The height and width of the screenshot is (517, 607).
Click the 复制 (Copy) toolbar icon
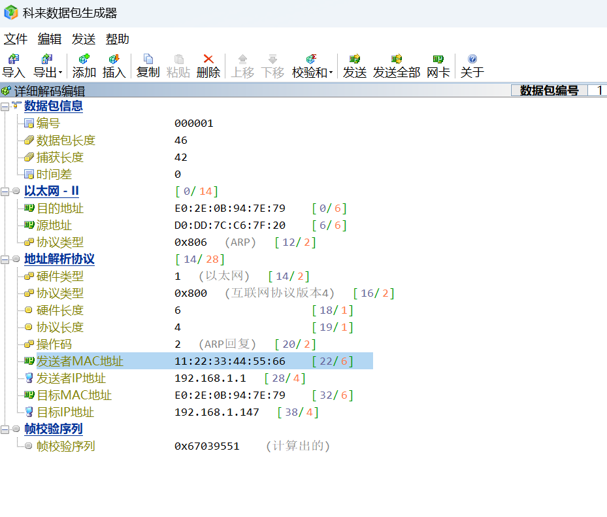(x=148, y=60)
